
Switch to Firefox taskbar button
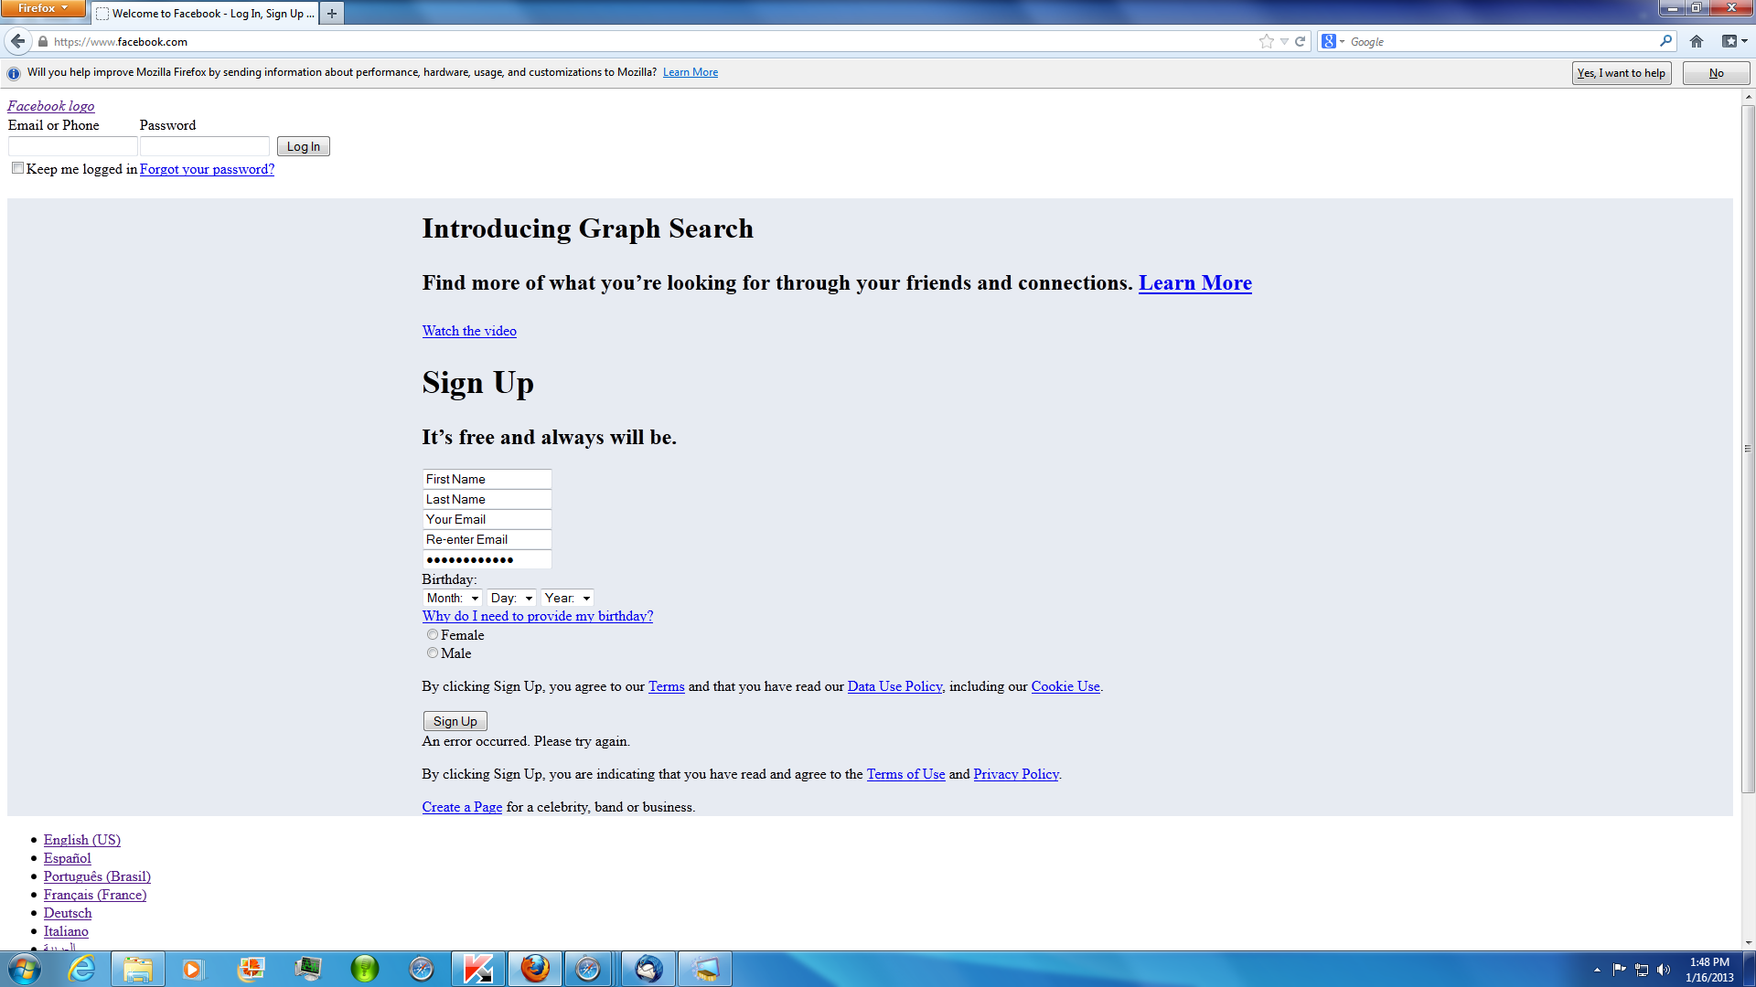[x=535, y=969]
